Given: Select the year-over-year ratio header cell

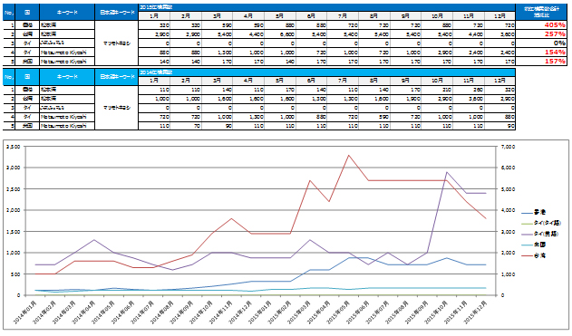Looking at the screenshot, I should (541, 12).
